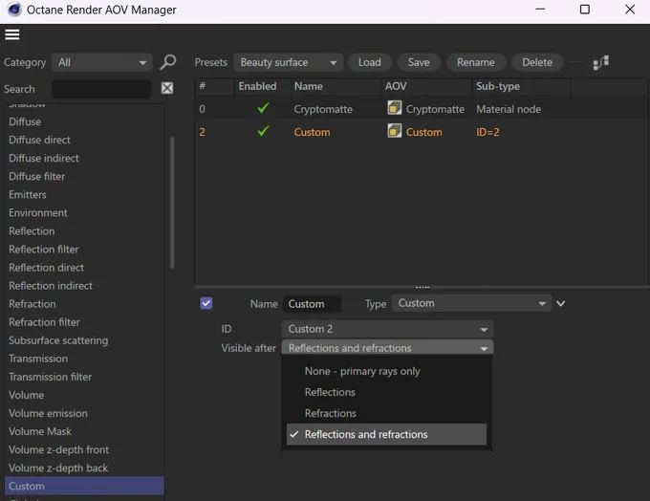Click the node graph icon beside Delete

(x=600, y=63)
